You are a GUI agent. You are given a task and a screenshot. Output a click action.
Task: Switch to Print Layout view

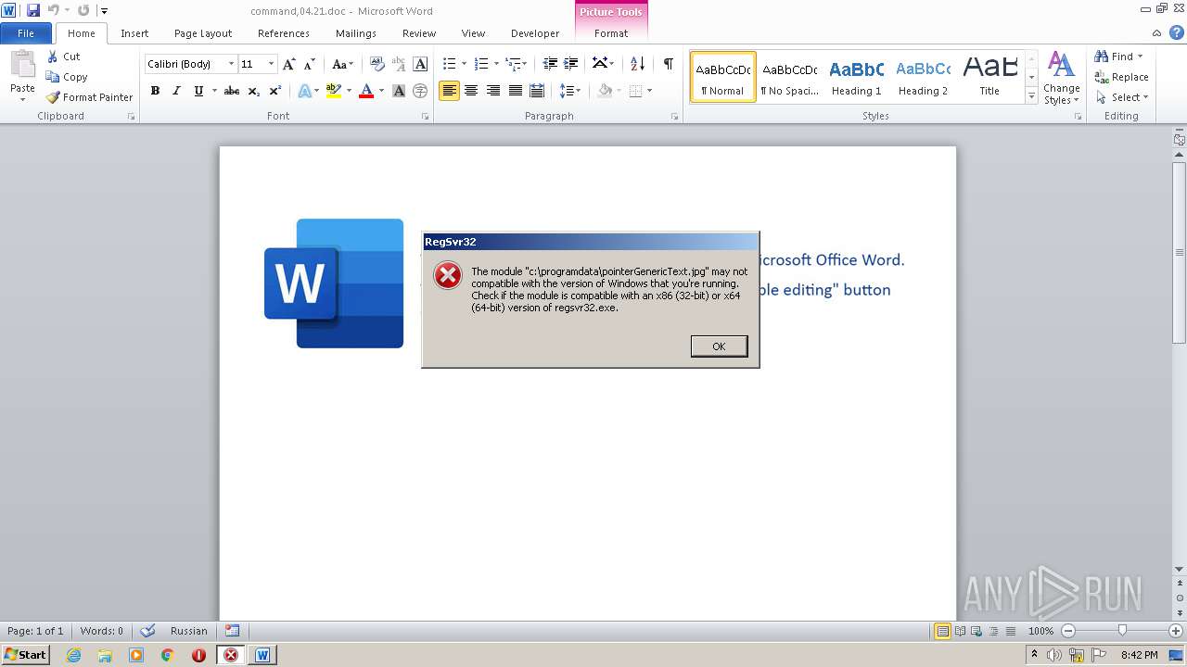pyautogui.click(x=942, y=631)
